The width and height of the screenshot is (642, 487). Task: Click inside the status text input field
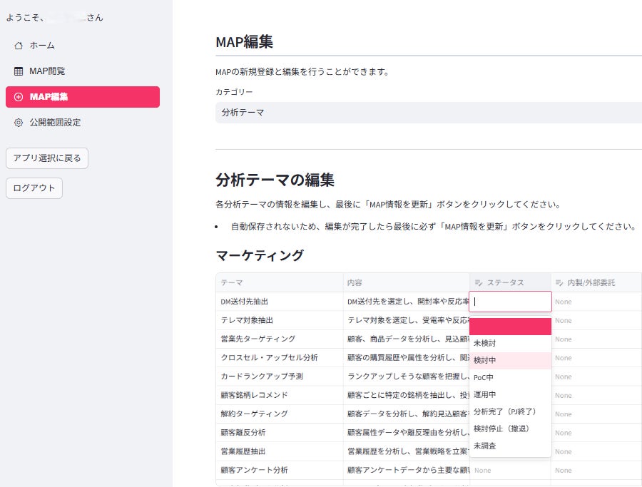click(x=510, y=302)
